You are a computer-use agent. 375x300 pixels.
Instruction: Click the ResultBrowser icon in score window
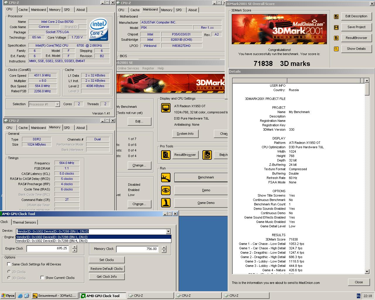click(x=336, y=38)
